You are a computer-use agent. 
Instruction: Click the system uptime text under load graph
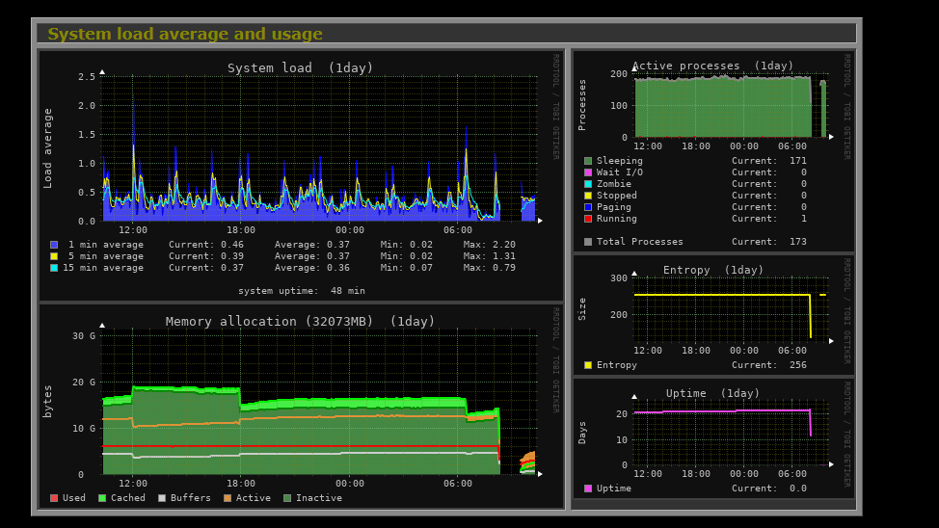(301, 291)
